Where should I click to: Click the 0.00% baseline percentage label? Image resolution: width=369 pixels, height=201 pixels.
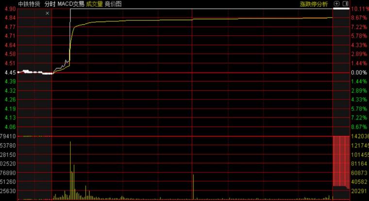pos(359,72)
